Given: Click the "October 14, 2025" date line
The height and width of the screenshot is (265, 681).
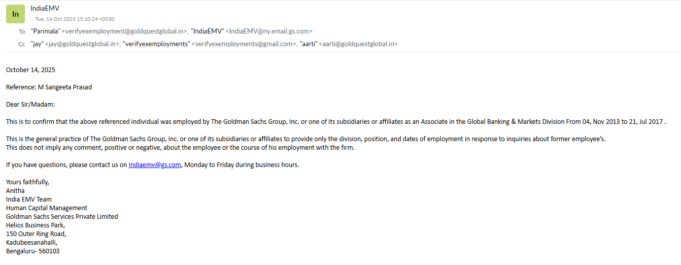Looking at the screenshot, I should (30, 70).
